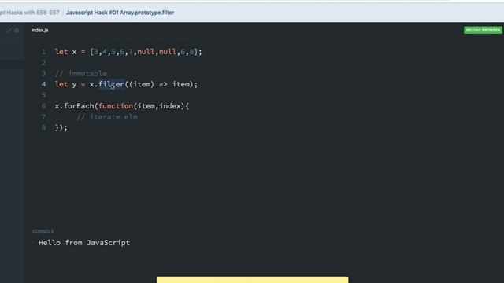Viewport: 504px width, 283px height.
Task: Click the word 'filter' on line 4
Action: point(111,84)
